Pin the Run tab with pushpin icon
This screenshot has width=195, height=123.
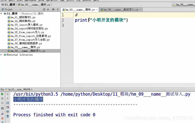2,114
